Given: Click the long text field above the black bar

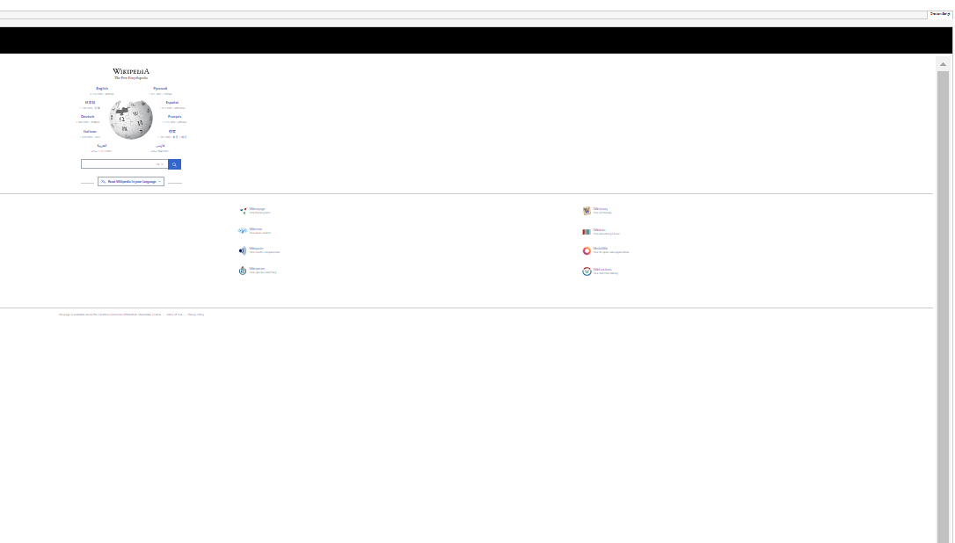Looking at the screenshot, I should (x=463, y=15).
